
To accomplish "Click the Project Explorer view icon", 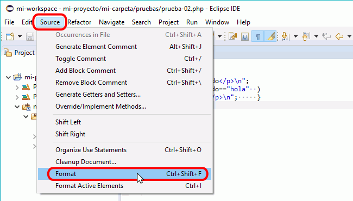I will click(8, 53).
